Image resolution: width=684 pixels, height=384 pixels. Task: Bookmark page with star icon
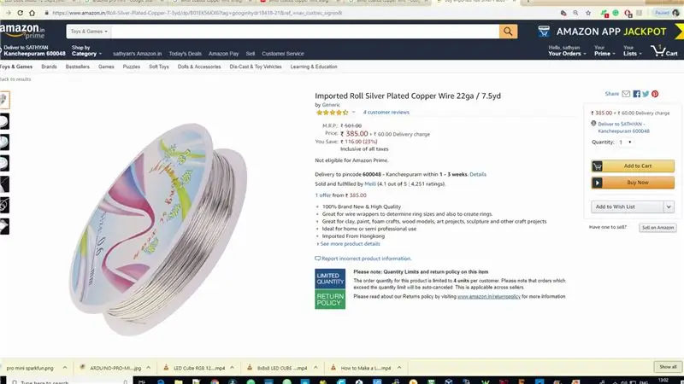tap(588, 13)
